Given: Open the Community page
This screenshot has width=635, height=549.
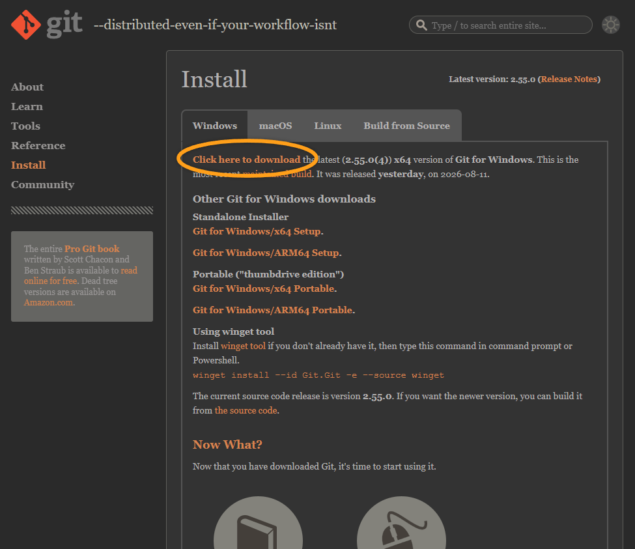Looking at the screenshot, I should [42, 184].
